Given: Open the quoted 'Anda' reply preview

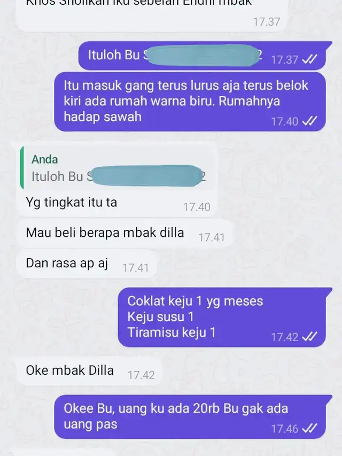Looking at the screenshot, I should click(x=117, y=168).
